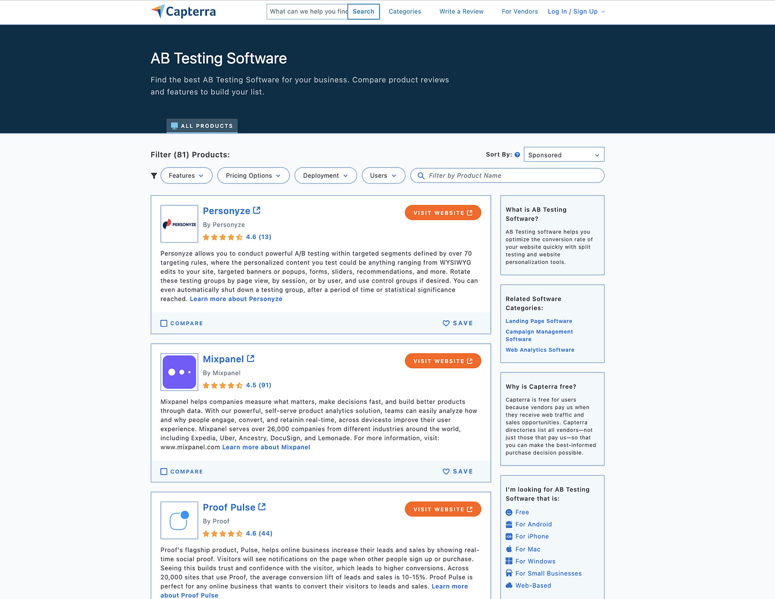Open the Sort By Sponsored dropdown
775x599 pixels.
[564, 155]
